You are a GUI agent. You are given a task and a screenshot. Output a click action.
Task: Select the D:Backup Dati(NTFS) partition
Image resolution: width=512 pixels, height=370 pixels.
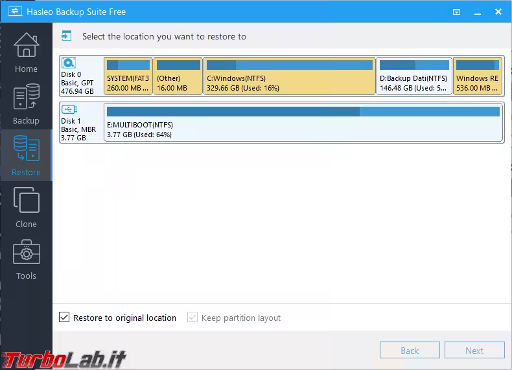(x=414, y=76)
